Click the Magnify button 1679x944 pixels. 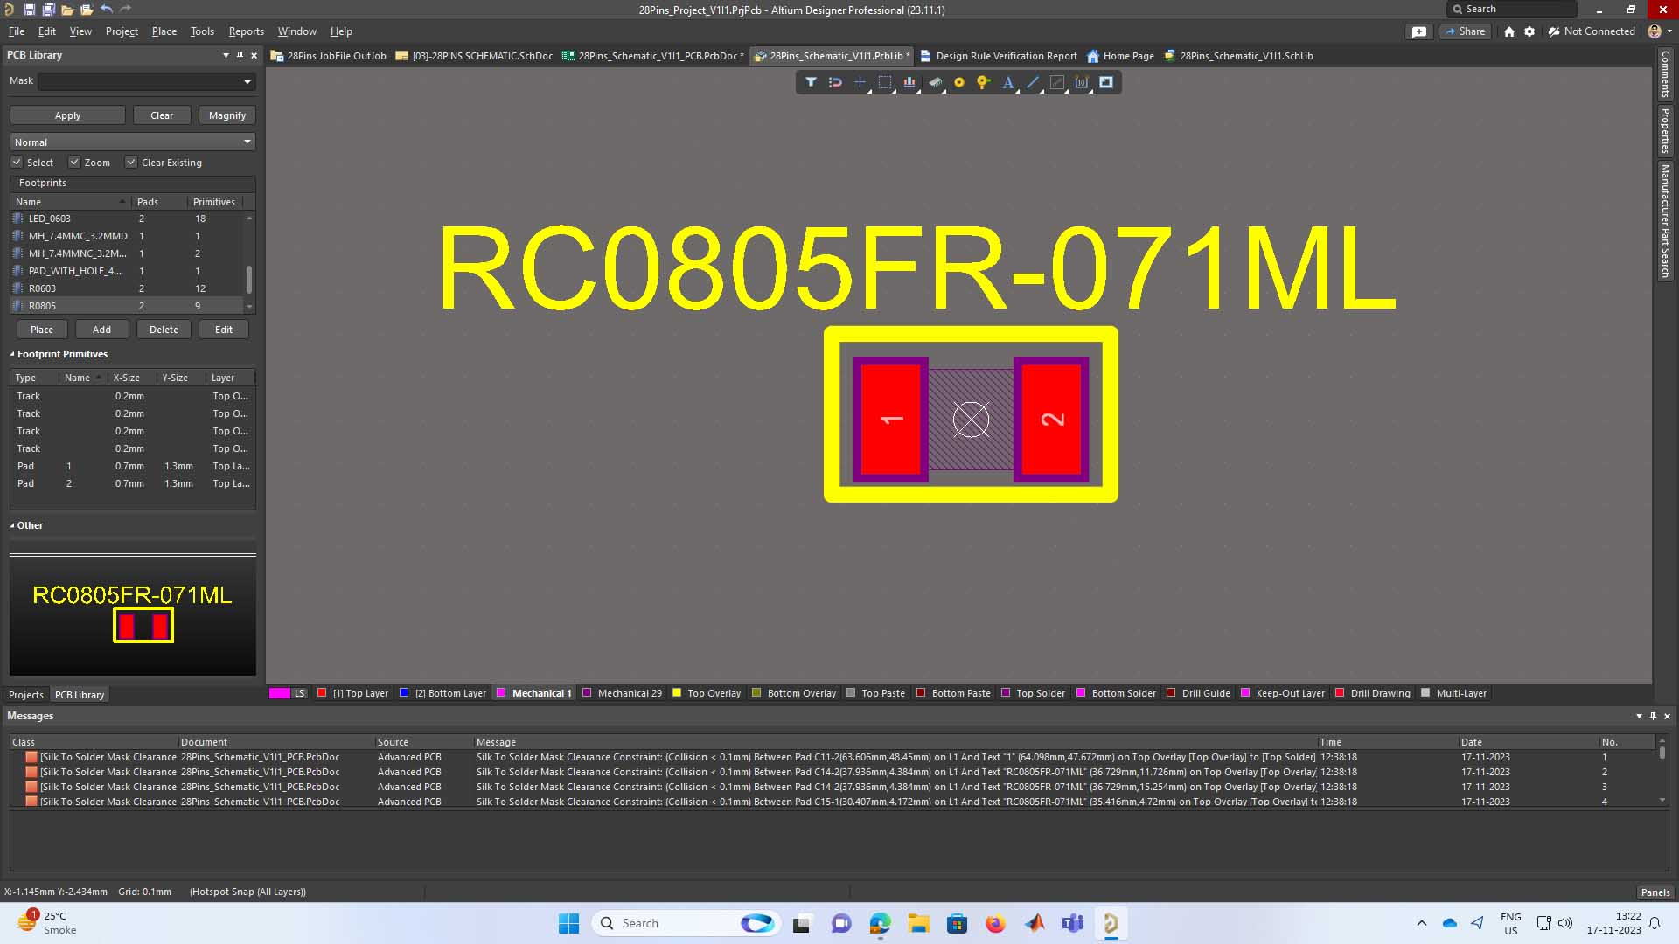227,115
